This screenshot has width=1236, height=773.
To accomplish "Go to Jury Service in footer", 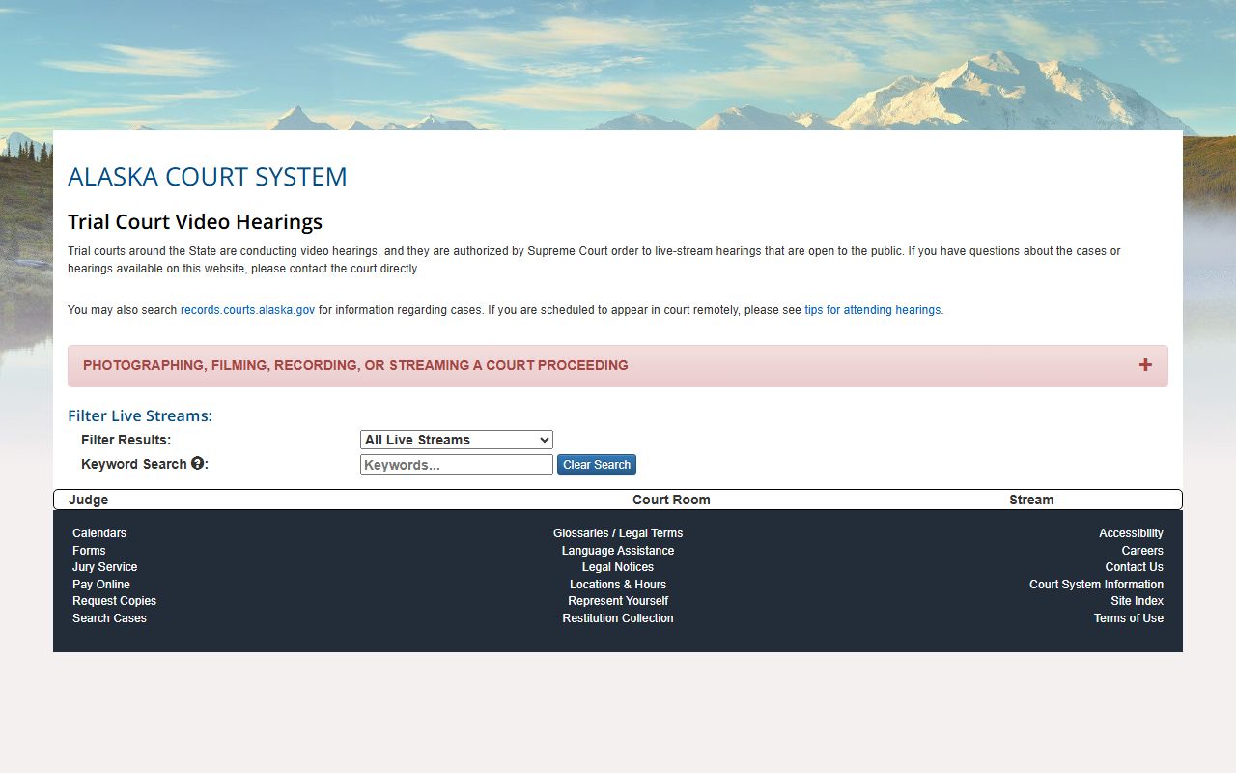I will click(104, 567).
